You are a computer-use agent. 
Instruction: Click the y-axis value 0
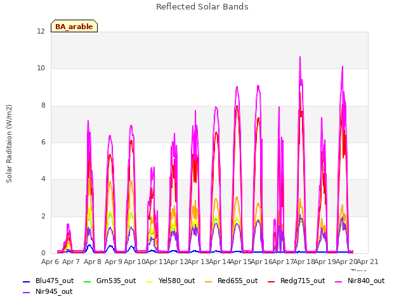coord(43,253)
